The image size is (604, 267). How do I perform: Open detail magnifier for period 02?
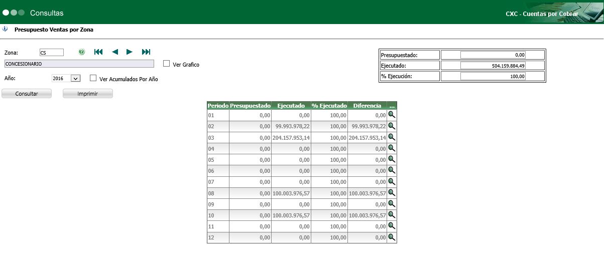pos(392,126)
